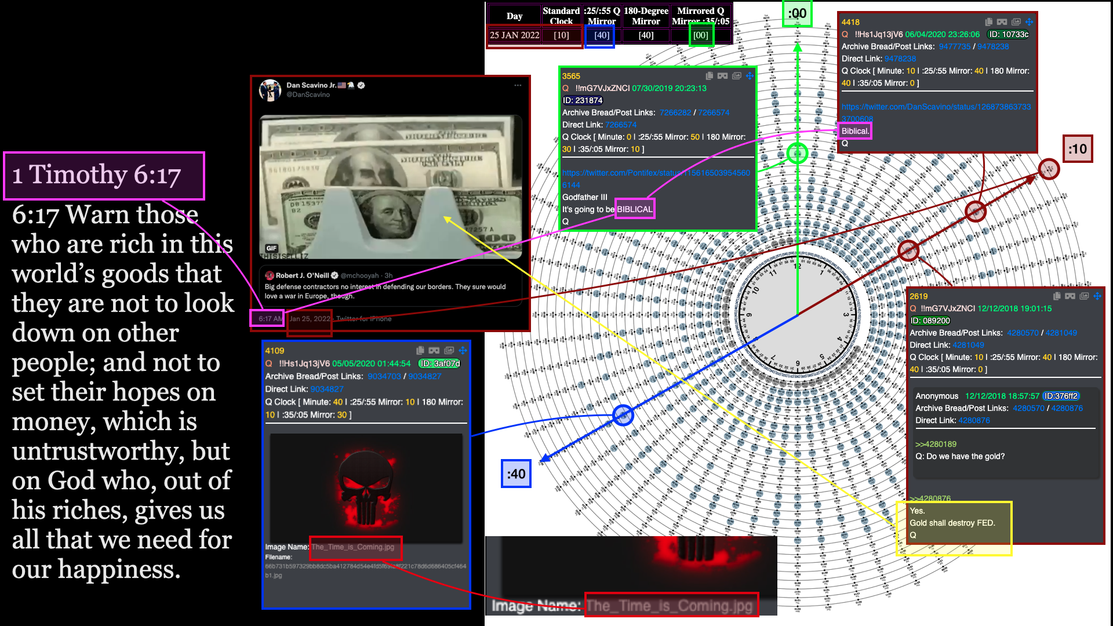Open archive post link 9034827 beside 9034703
1113x626 pixels.
(425, 376)
